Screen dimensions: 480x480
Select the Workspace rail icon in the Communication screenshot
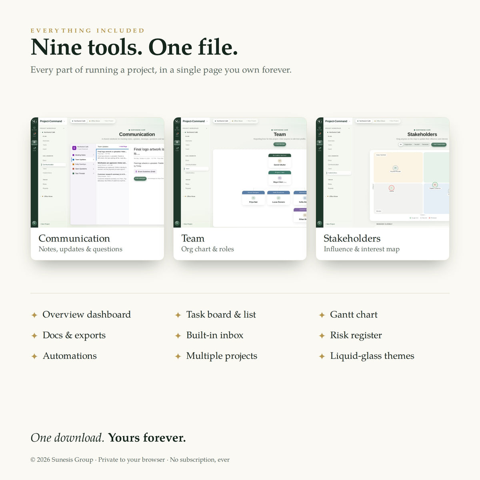coord(34,143)
